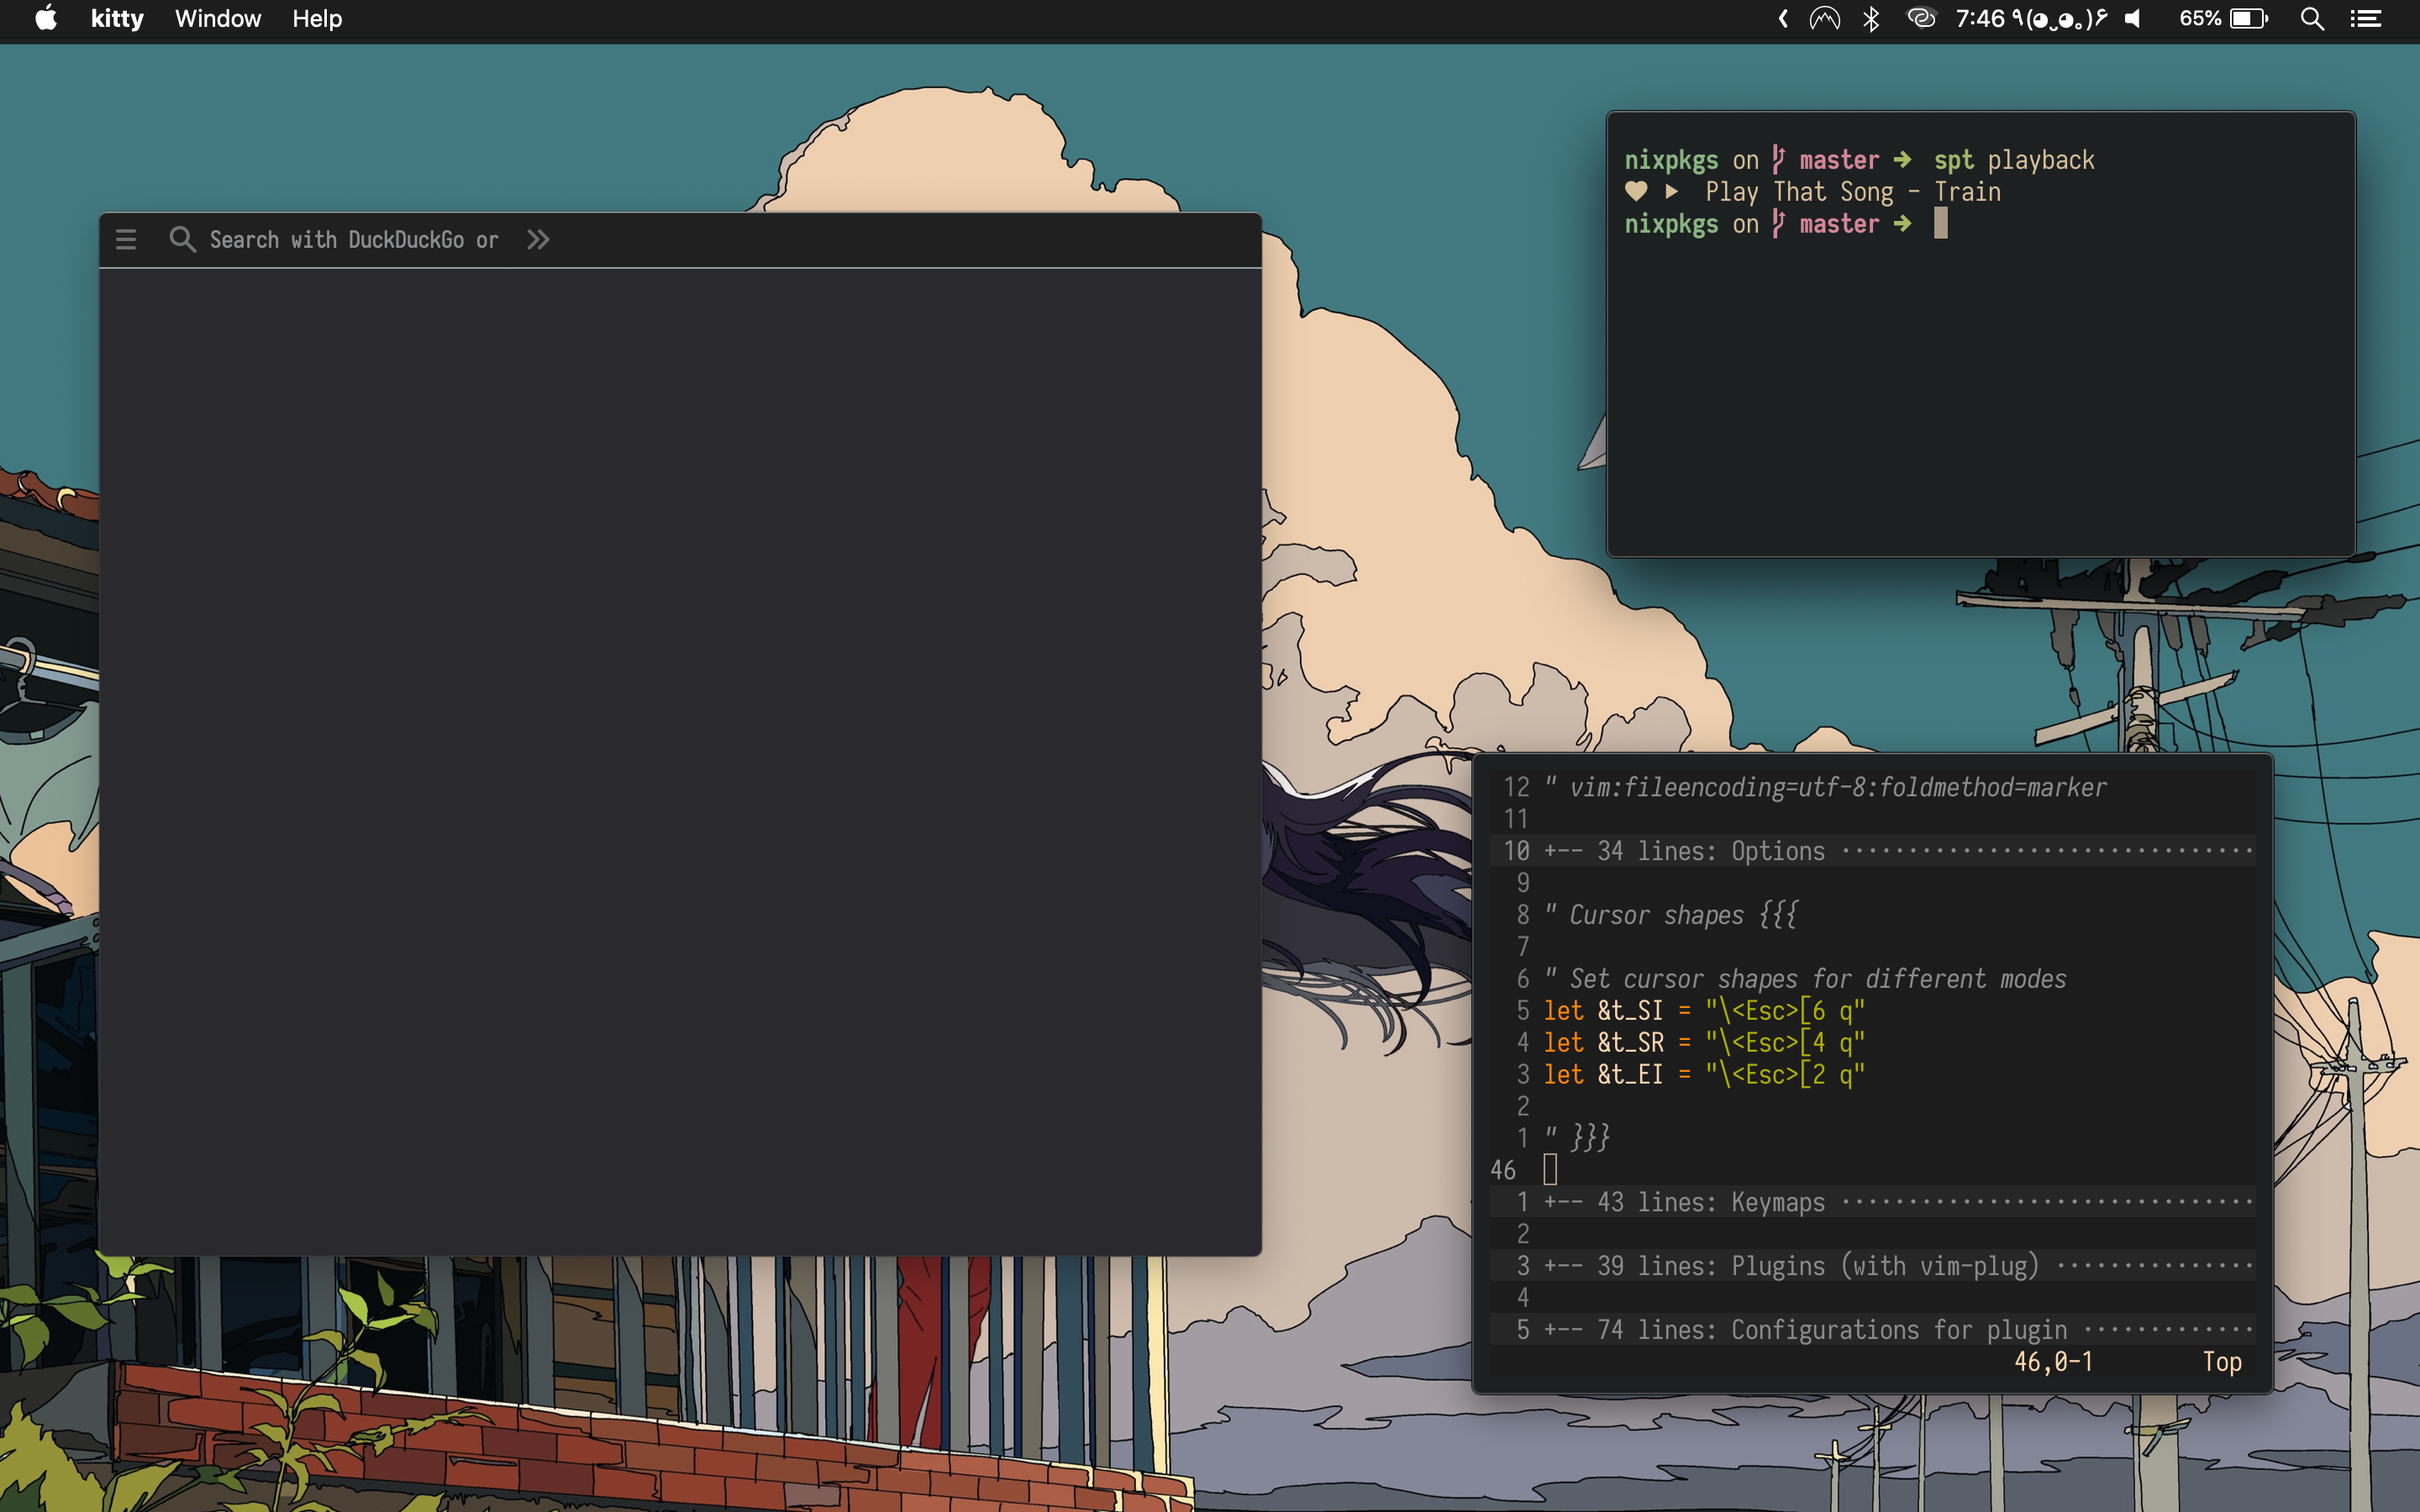Click the play triangle beside Play That Song

pyautogui.click(x=1671, y=191)
